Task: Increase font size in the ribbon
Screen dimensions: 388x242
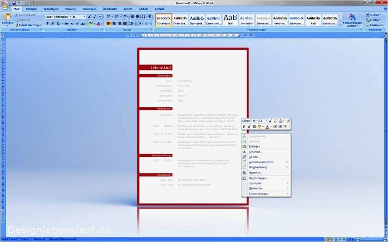Action: point(89,17)
